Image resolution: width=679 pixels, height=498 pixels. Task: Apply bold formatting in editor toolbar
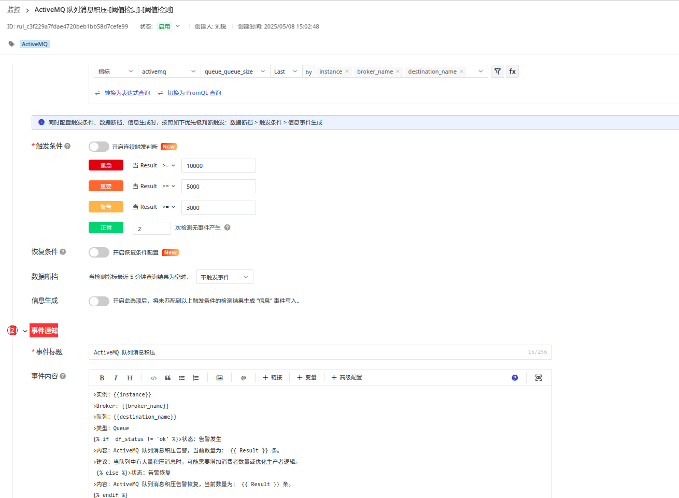tap(102, 378)
